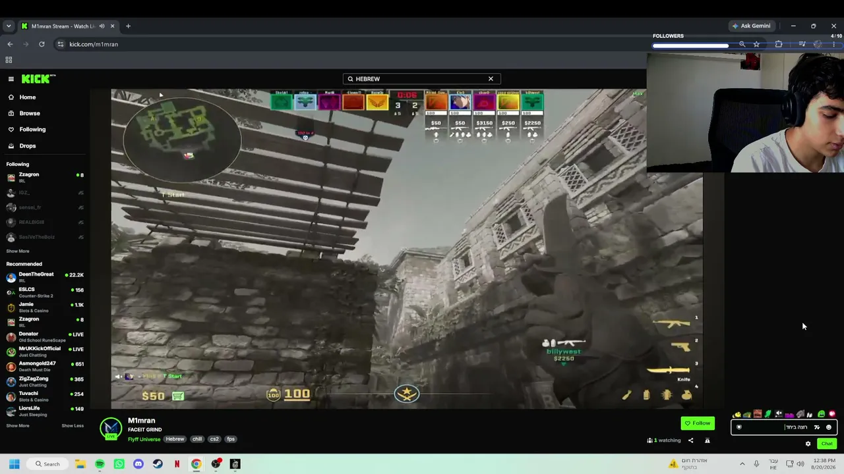The height and width of the screenshot is (474, 844).
Task: Select the fps stream tag
Action: (x=231, y=439)
